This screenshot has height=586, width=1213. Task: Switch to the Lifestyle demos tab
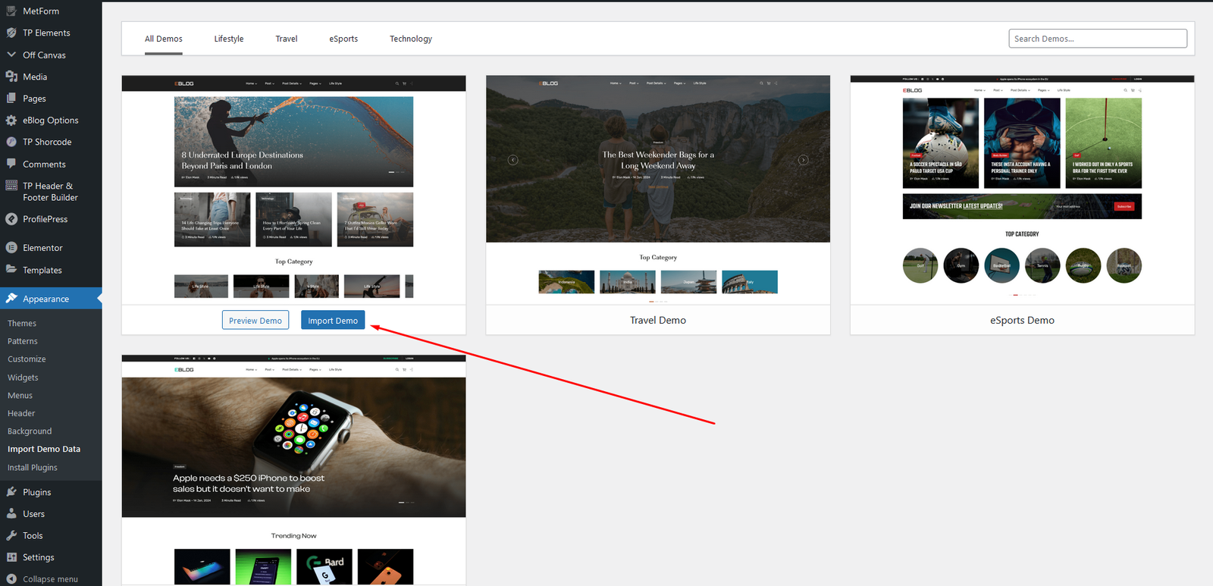coord(228,39)
